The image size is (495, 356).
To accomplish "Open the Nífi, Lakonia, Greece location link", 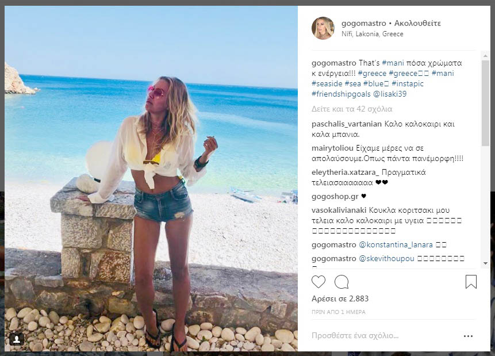I will pos(372,34).
